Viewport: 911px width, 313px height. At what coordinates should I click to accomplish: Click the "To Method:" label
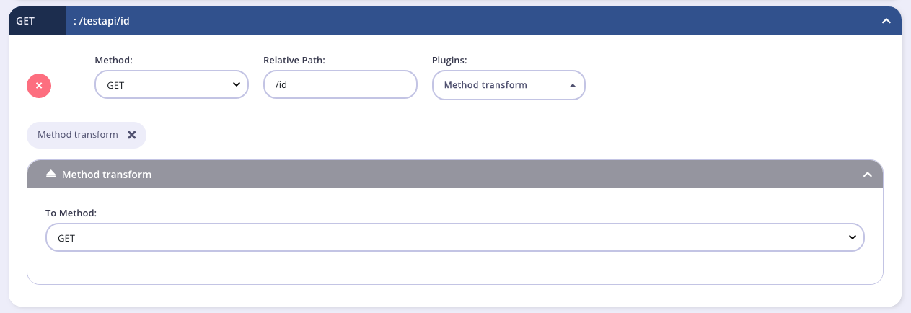tap(71, 213)
